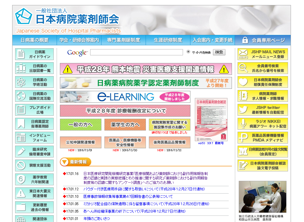This screenshot has width=304, height=222.
Task: Open the 日本病院薬剤師会雑誌 cover thumbnail
Action: 211,119
